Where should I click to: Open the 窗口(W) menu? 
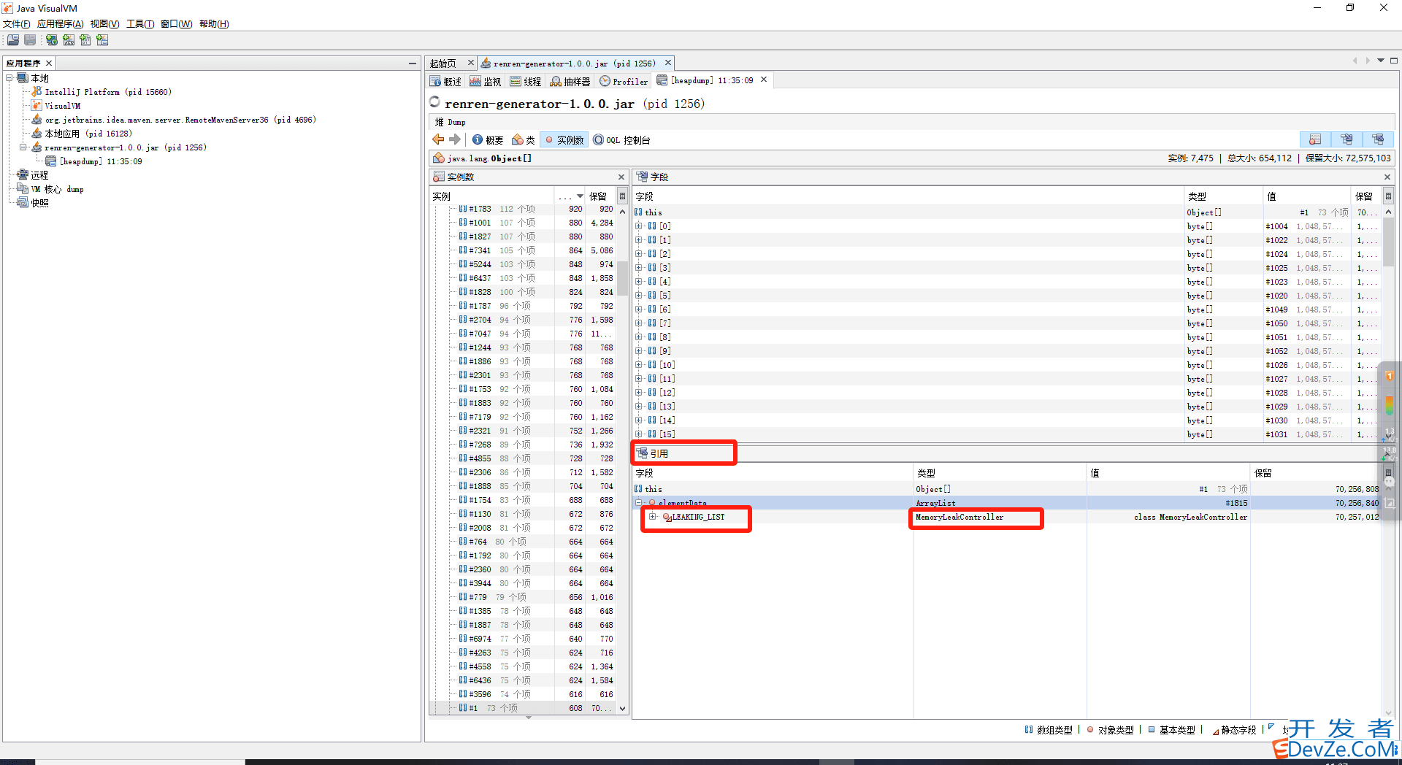click(176, 24)
